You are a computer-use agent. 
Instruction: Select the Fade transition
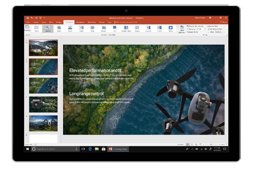[x=59, y=29]
